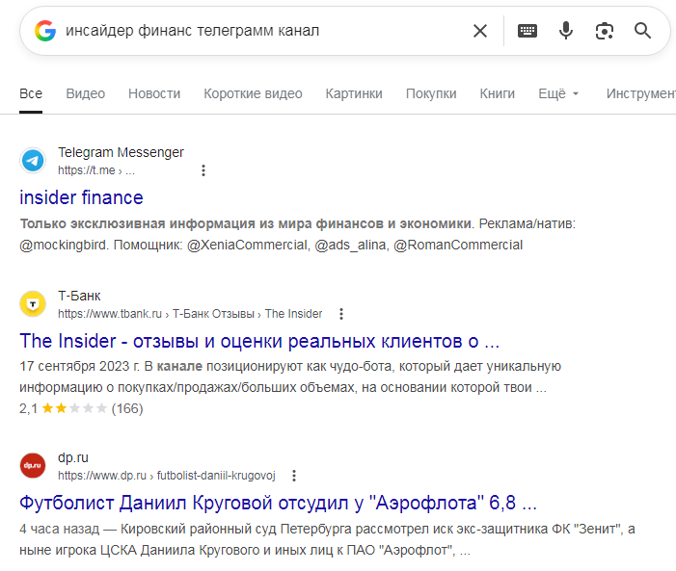The height and width of the screenshot is (571, 676).
Task: Switch to the Видео tab
Action: [86, 93]
